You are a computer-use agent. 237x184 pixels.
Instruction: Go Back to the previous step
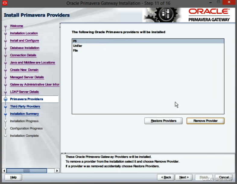click(x=166, y=177)
